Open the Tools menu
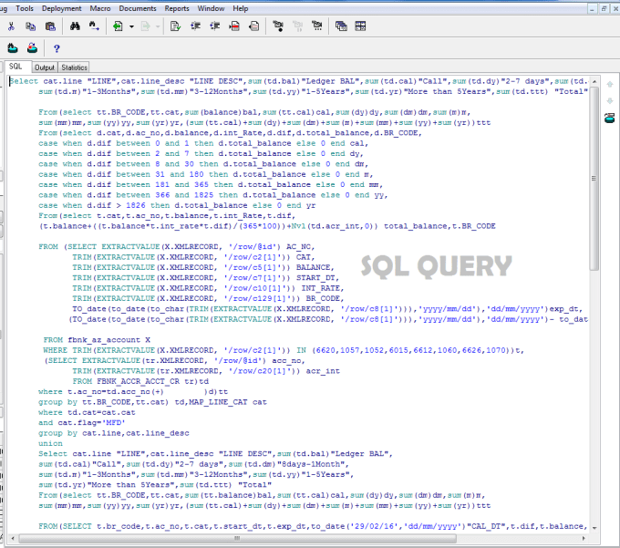620x548 pixels. pyautogui.click(x=25, y=8)
